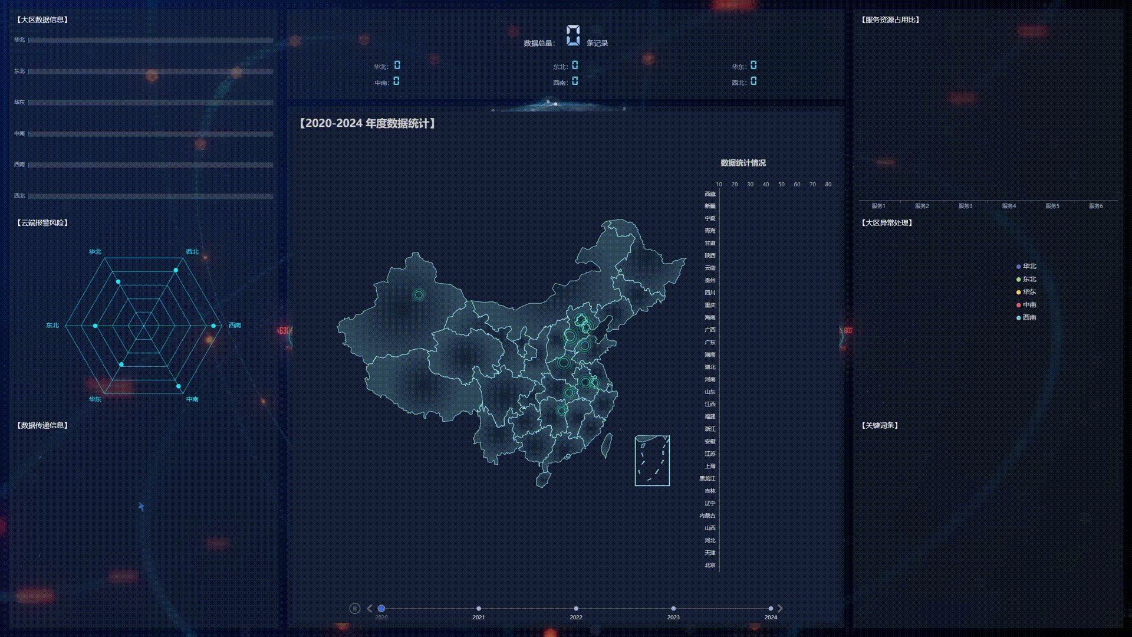Advance to next year with right arrow
1132x637 pixels.
pyautogui.click(x=780, y=608)
